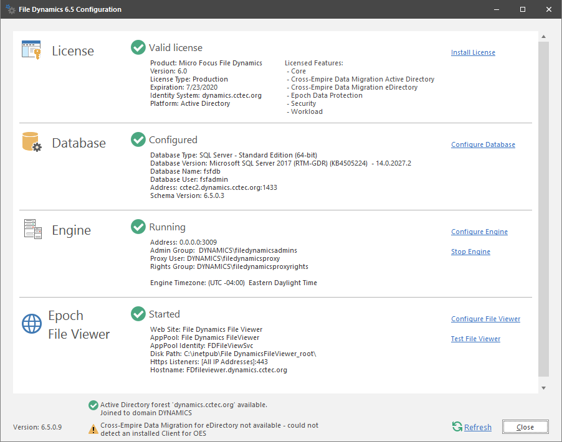Image resolution: width=562 pixels, height=442 pixels.
Task: Open the Configure File Viewer link
Action: (x=485, y=319)
